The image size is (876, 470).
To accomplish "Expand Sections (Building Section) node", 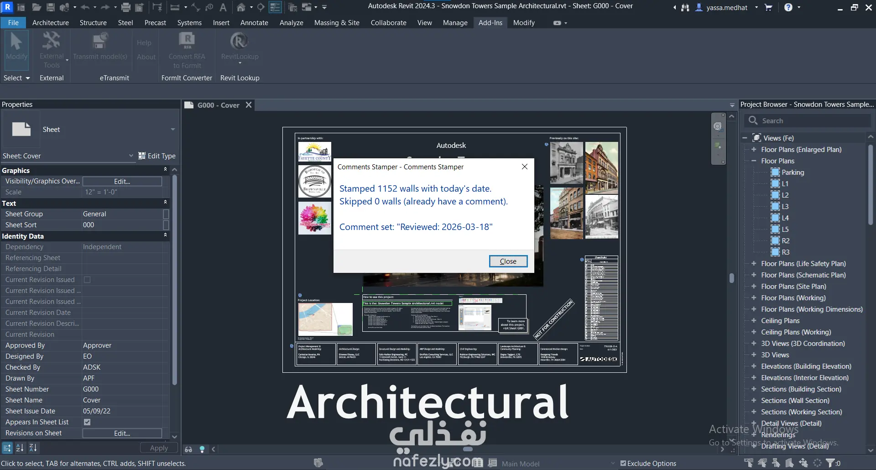I will [x=754, y=389].
